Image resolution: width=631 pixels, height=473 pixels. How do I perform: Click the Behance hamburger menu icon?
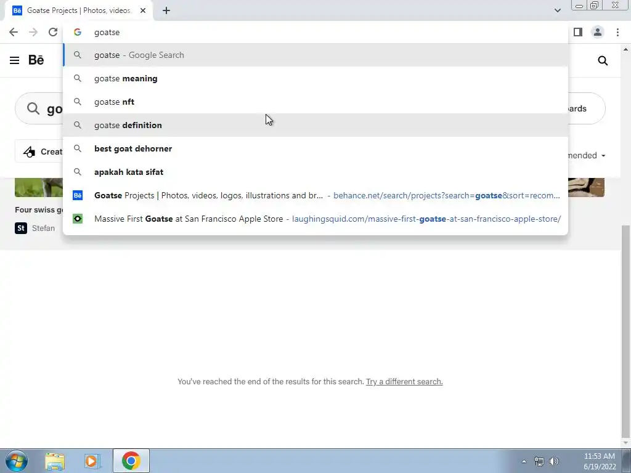pyautogui.click(x=15, y=60)
